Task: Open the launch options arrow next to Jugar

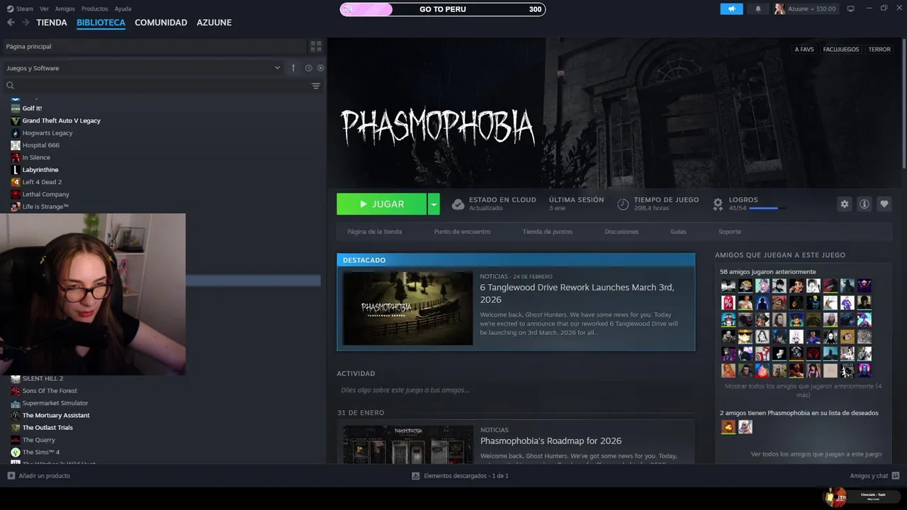Action: (x=434, y=204)
